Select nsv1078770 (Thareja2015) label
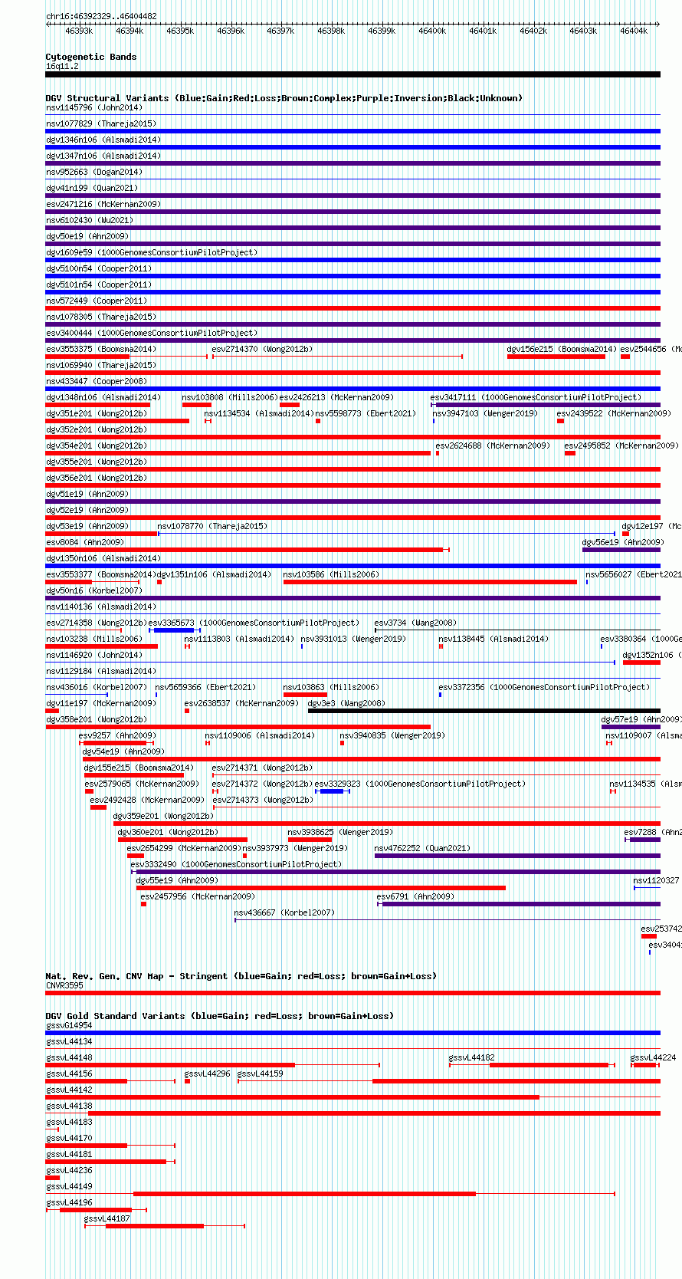 212,526
